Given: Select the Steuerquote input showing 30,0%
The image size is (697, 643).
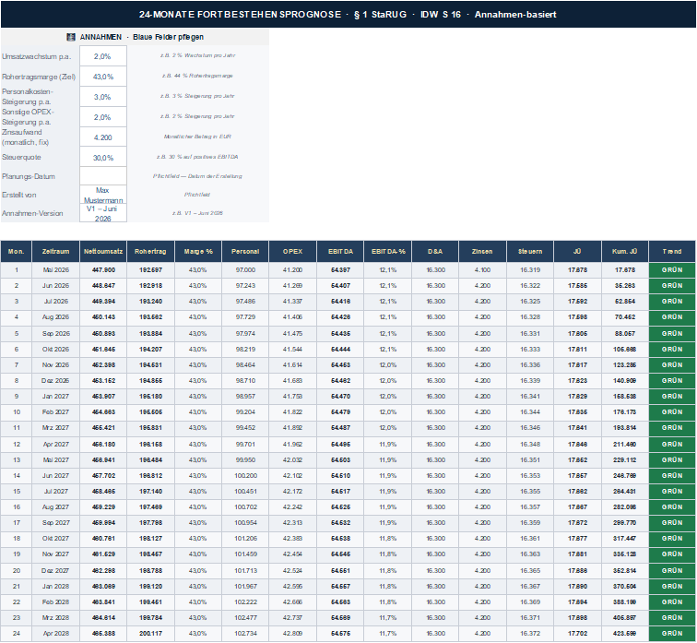Looking at the screenshot, I should [x=103, y=157].
